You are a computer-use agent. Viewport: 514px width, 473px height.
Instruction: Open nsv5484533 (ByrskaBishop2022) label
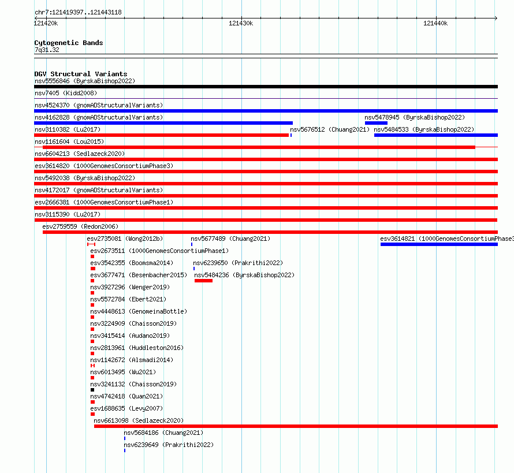pyautogui.click(x=424, y=129)
